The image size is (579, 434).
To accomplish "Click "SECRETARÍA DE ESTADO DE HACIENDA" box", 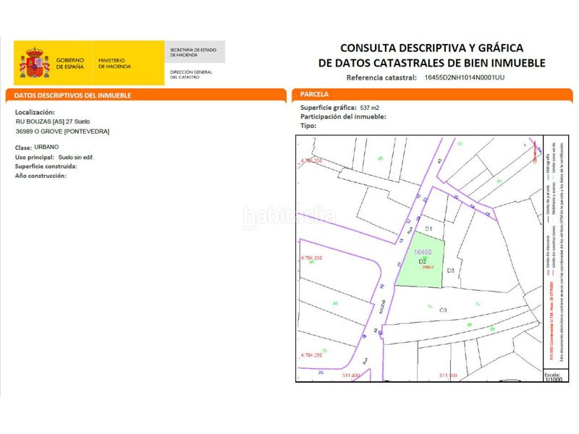I will point(195,51).
